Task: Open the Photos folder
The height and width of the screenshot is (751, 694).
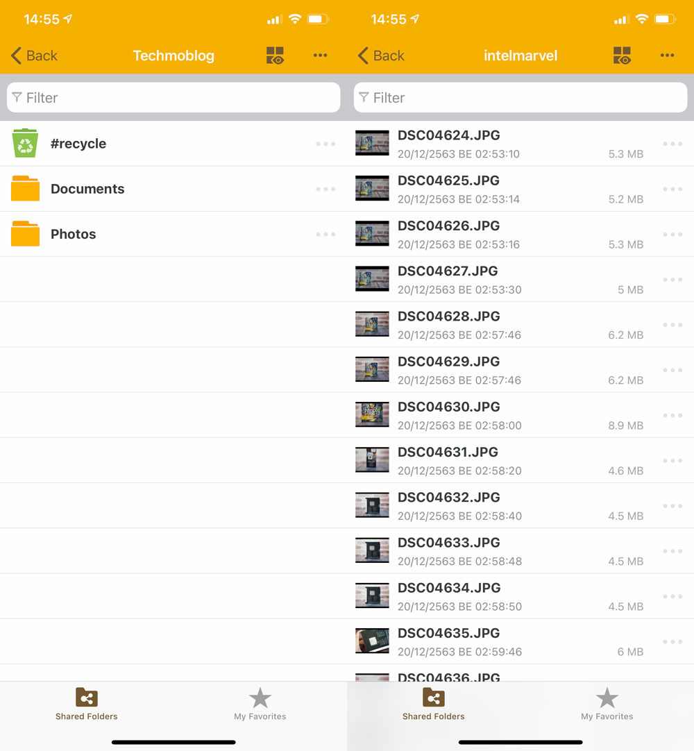Action: point(73,234)
